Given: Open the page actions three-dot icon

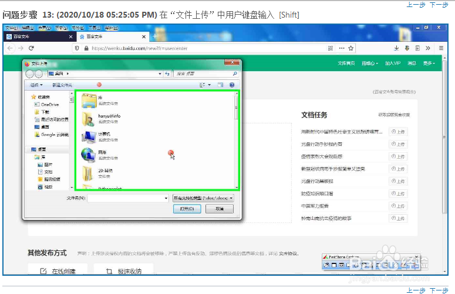Looking at the screenshot, I should [342, 48].
